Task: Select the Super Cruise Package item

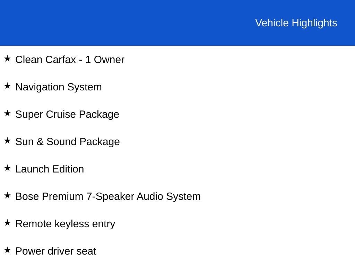Action: pos(67,114)
